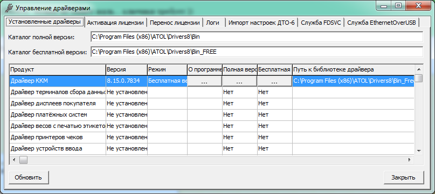Image resolution: width=435 pixels, height=194 pixels.
Task: Click the wrench icon in the title bar
Action: [9, 8]
